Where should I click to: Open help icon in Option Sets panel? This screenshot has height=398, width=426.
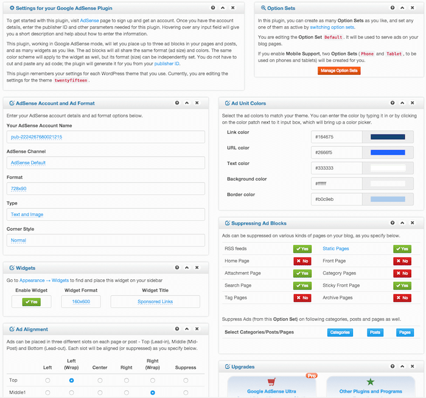(x=393, y=7)
